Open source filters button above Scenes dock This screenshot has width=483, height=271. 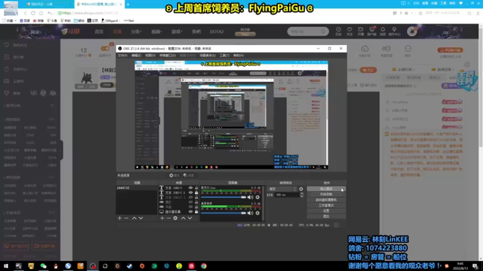click(188, 175)
